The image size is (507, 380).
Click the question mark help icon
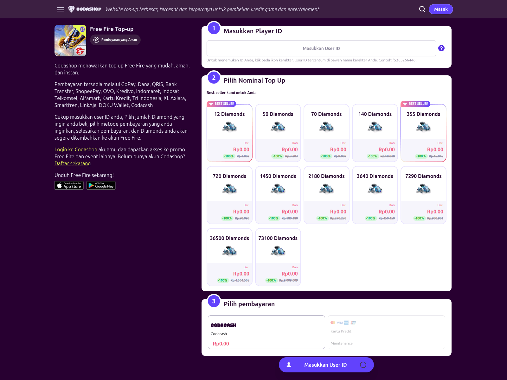tap(441, 48)
